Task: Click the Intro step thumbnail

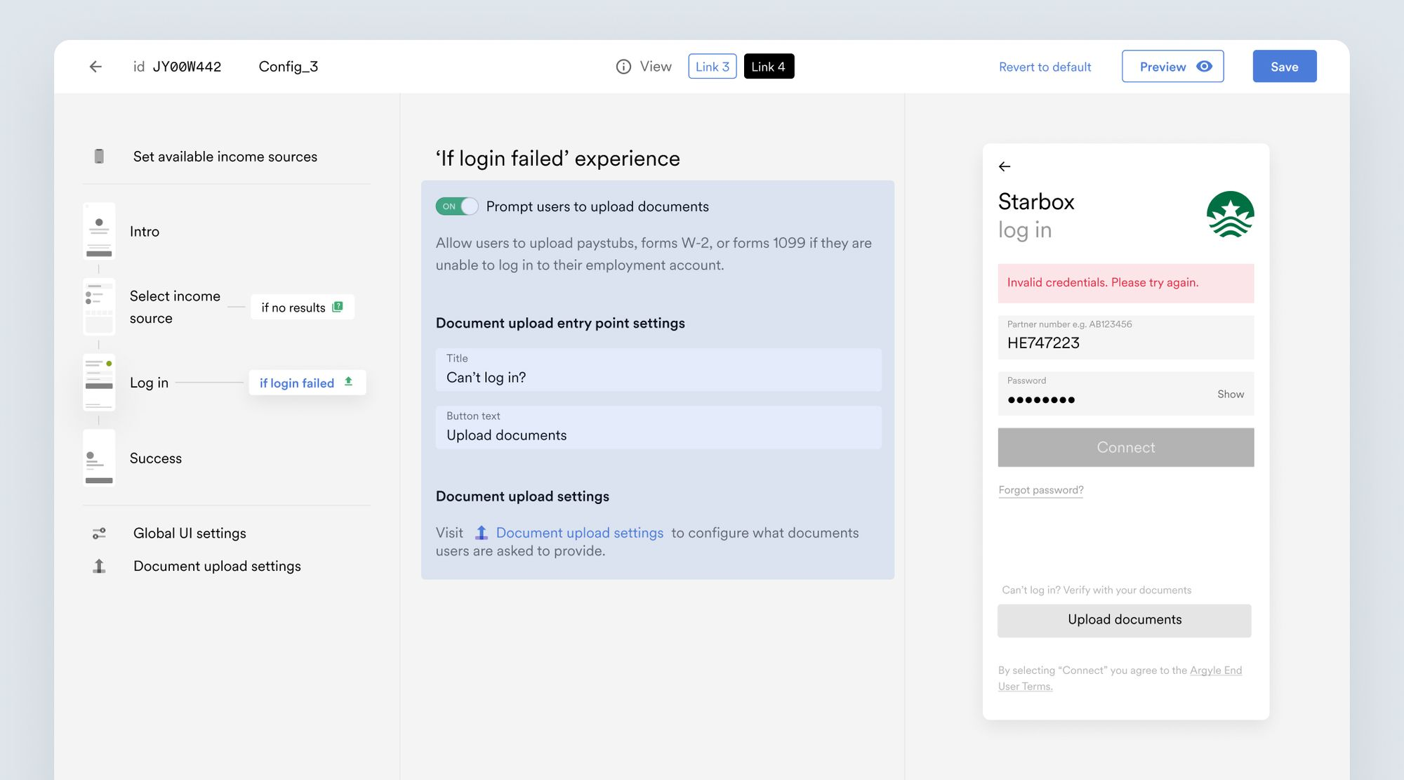Action: coord(99,232)
